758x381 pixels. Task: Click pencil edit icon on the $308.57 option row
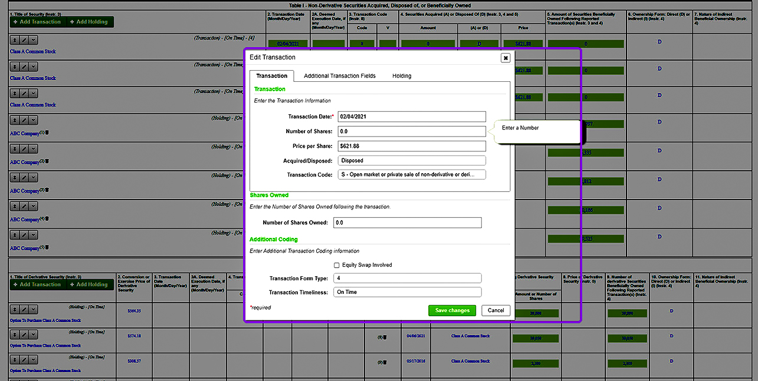24,359
